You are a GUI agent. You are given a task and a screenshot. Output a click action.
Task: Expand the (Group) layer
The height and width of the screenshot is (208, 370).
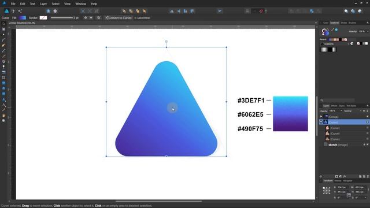click(321, 117)
